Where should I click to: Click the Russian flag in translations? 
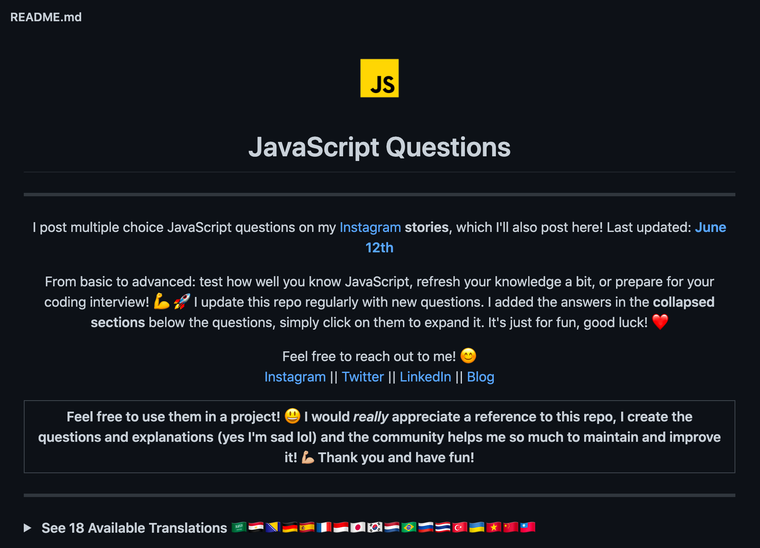[426, 528]
